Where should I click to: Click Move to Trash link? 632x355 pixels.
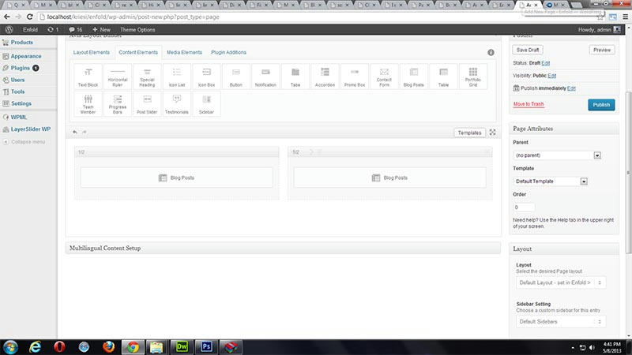(529, 104)
